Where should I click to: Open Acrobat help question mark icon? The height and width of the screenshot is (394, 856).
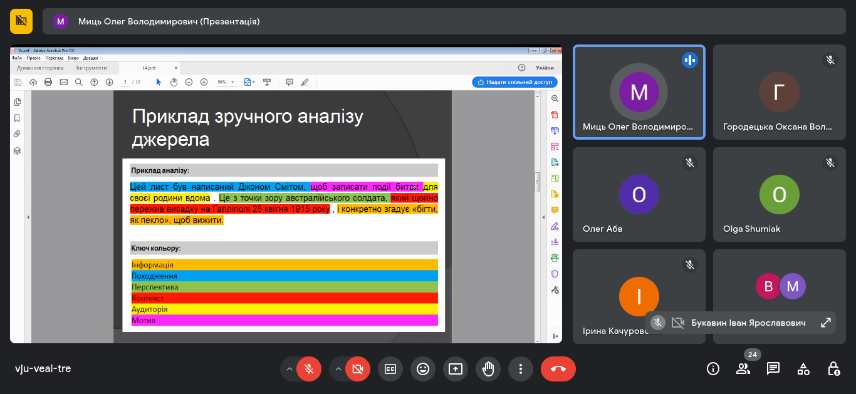(x=521, y=68)
